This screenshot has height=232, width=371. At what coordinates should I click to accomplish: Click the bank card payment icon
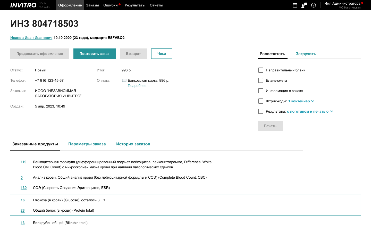pos(124,80)
